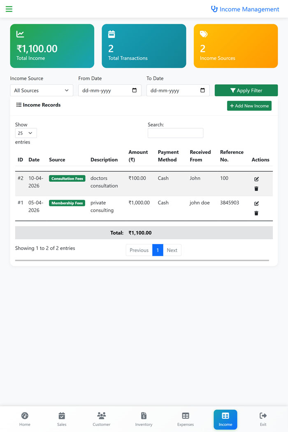288x432 pixels.
Task: Switch to the Sales tab
Action: [62, 419]
